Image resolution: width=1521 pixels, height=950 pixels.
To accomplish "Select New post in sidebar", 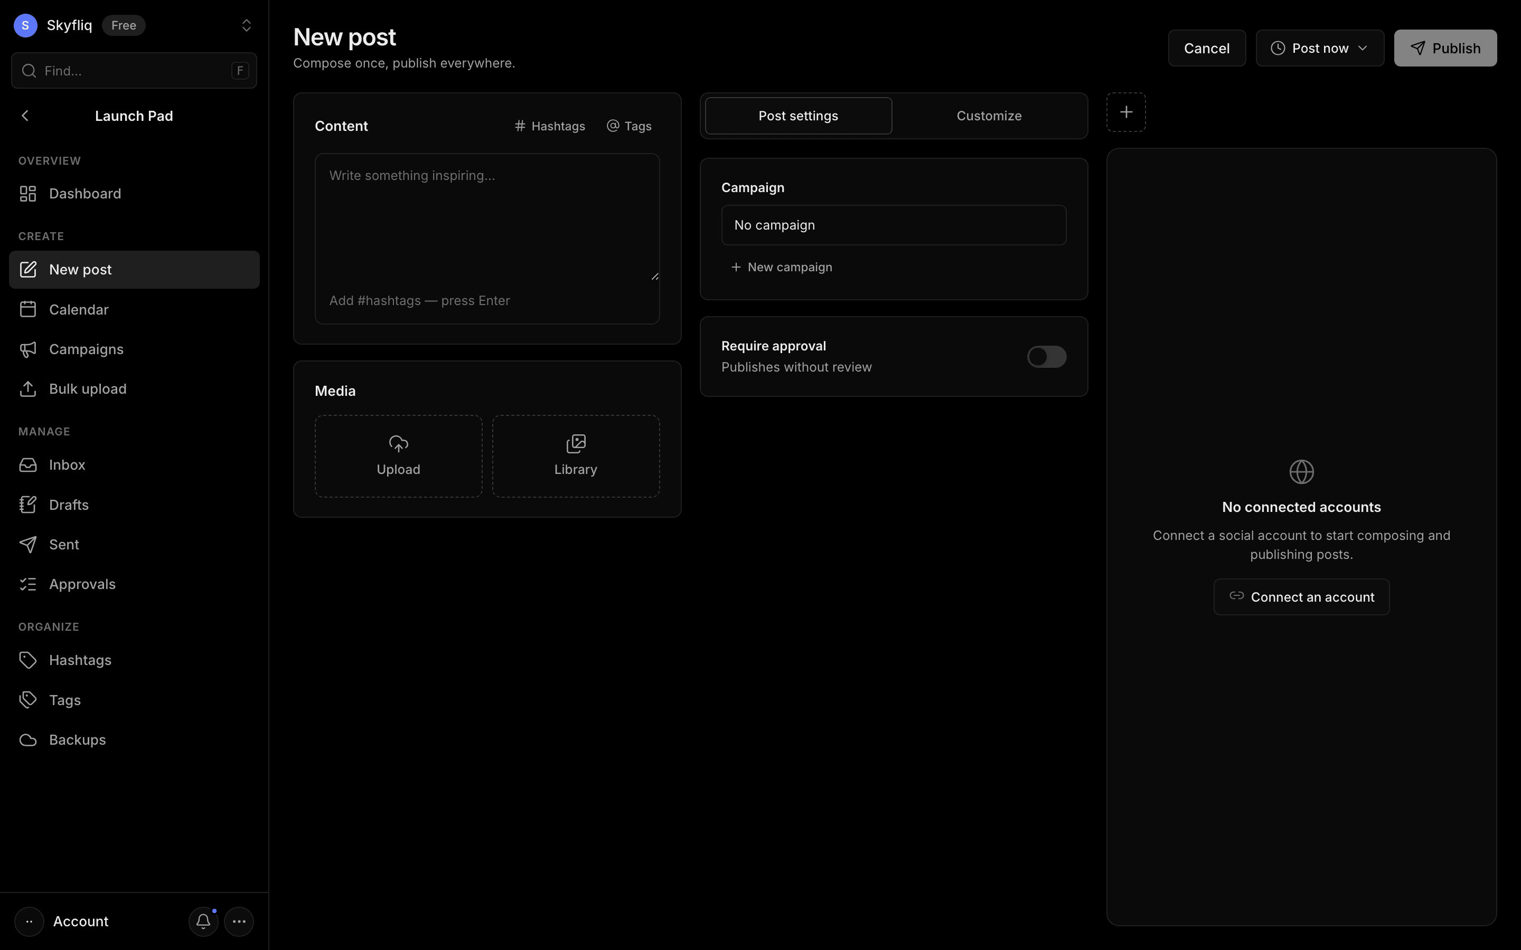I will click(134, 270).
